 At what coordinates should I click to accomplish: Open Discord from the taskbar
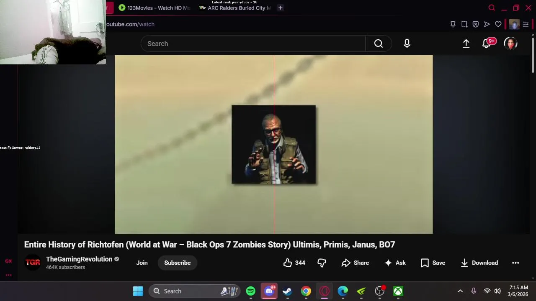(269, 291)
